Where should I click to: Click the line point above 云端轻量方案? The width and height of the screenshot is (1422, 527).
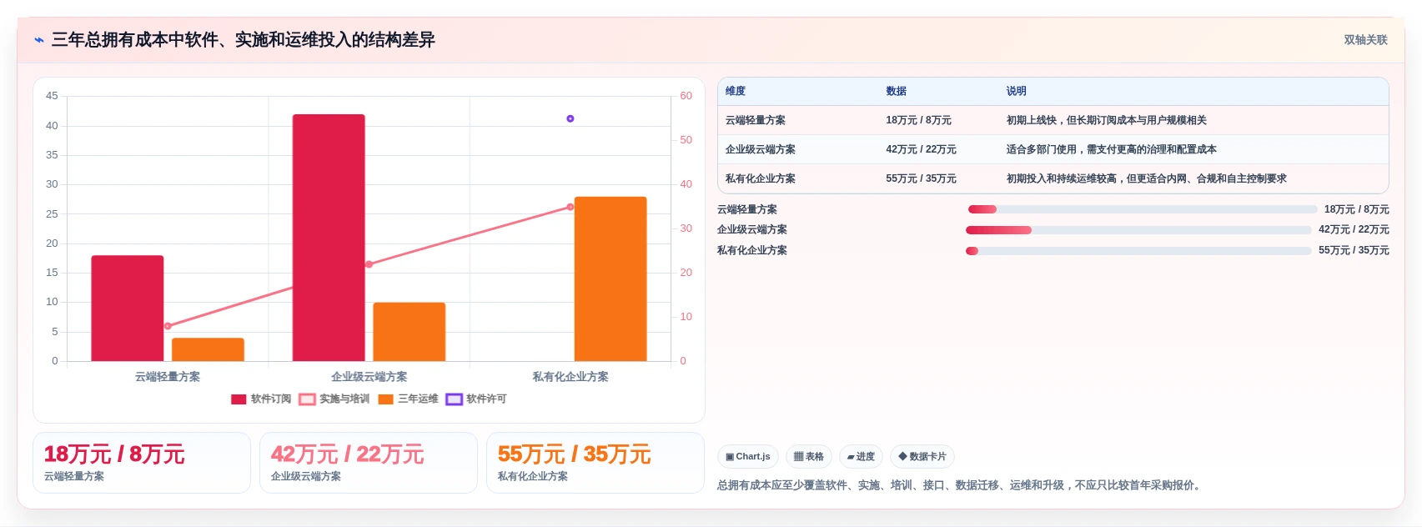(168, 326)
